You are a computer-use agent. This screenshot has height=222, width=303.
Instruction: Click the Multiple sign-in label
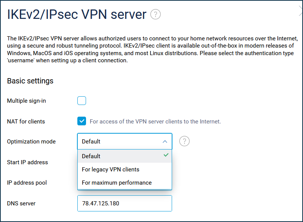[x=26, y=101]
